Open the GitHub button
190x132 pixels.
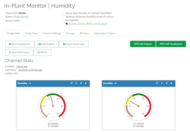(42, 52)
